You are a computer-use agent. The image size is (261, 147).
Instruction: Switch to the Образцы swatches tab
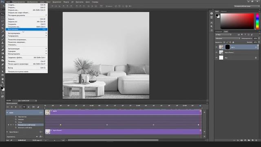click(223, 11)
